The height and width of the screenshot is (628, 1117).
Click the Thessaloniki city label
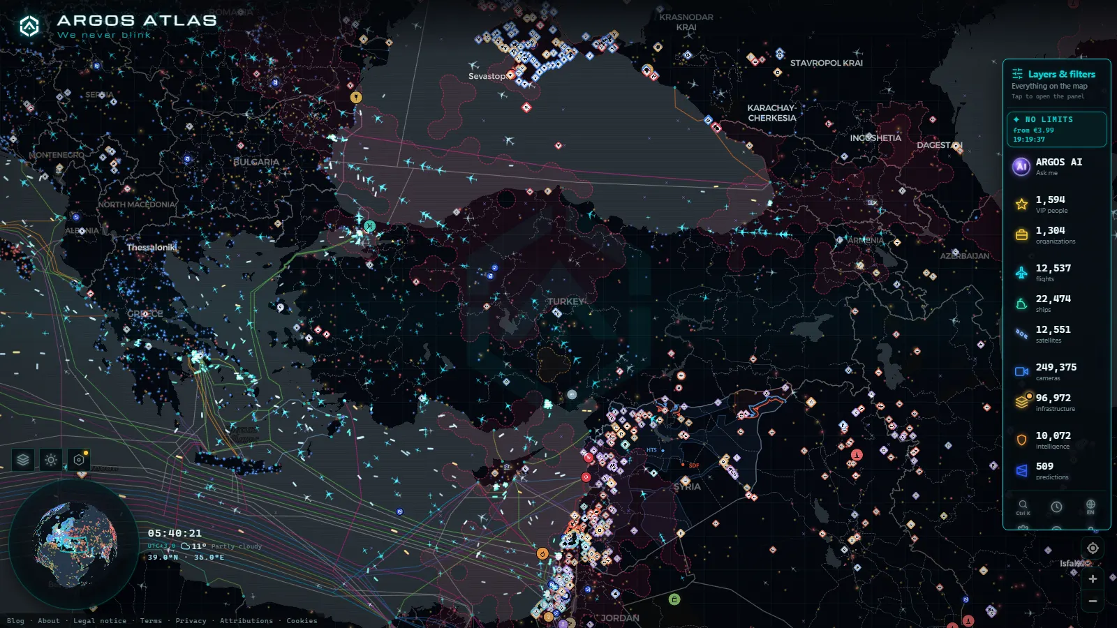coord(151,248)
